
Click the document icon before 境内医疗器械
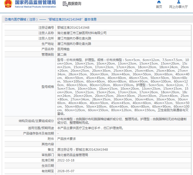(x=6, y=19)
